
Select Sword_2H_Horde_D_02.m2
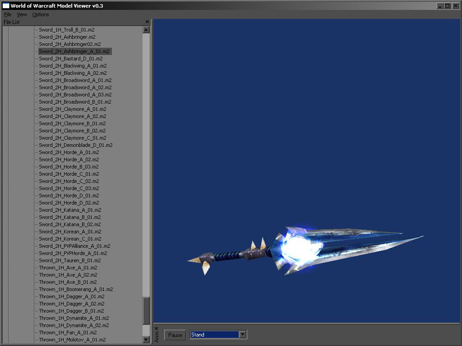69,203
